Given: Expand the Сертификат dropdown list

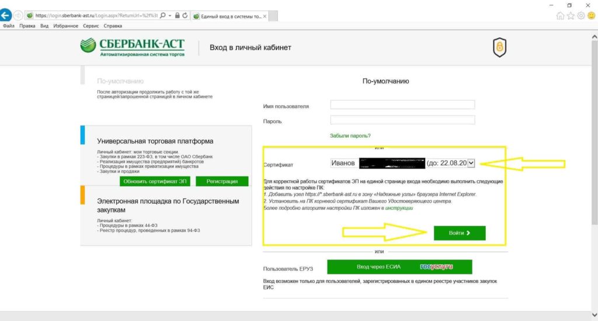Looking at the screenshot, I should pos(471,163).
